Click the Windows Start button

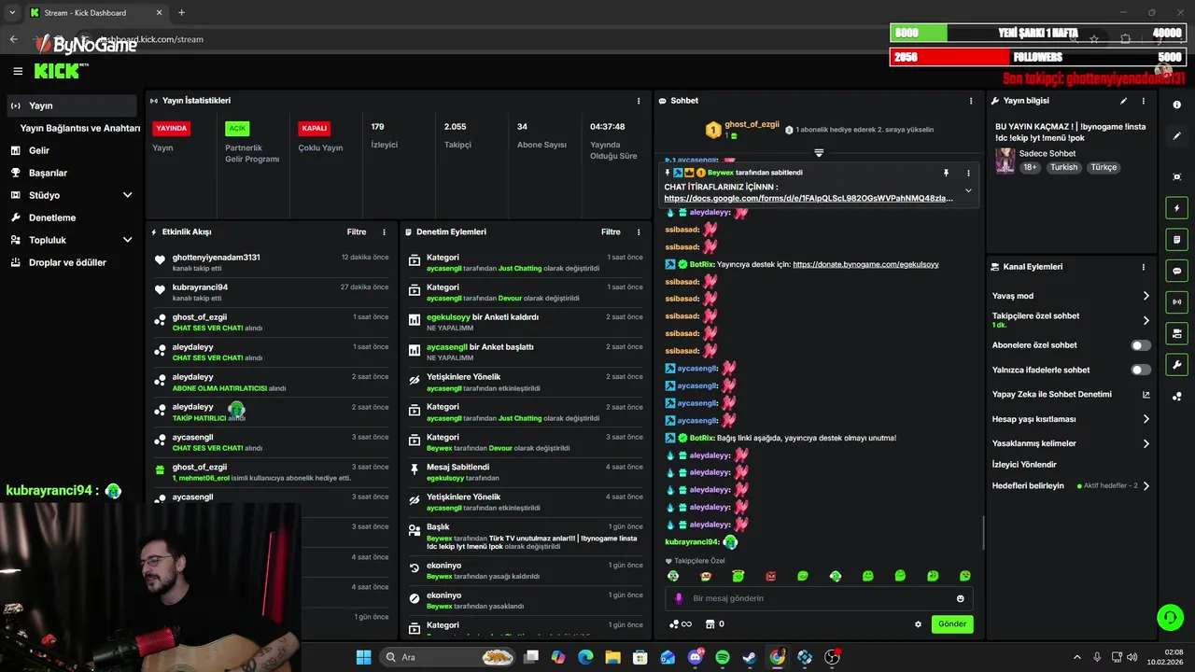point(363,657)
